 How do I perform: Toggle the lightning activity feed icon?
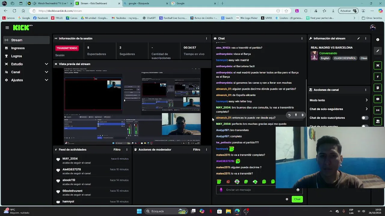click(x=378, y=77)
